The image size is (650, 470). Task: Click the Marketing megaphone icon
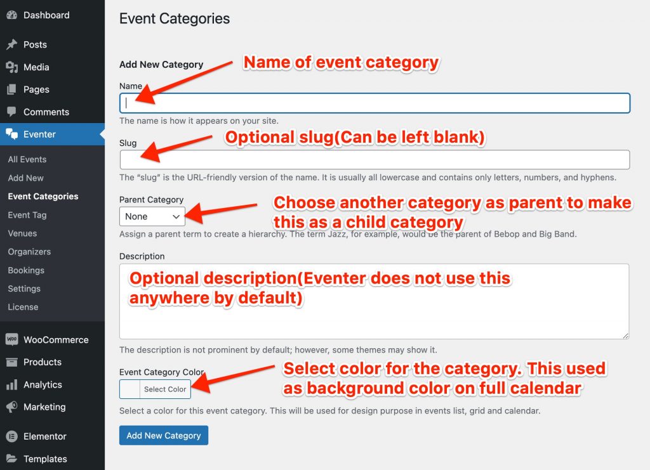[x=11, y=407]
